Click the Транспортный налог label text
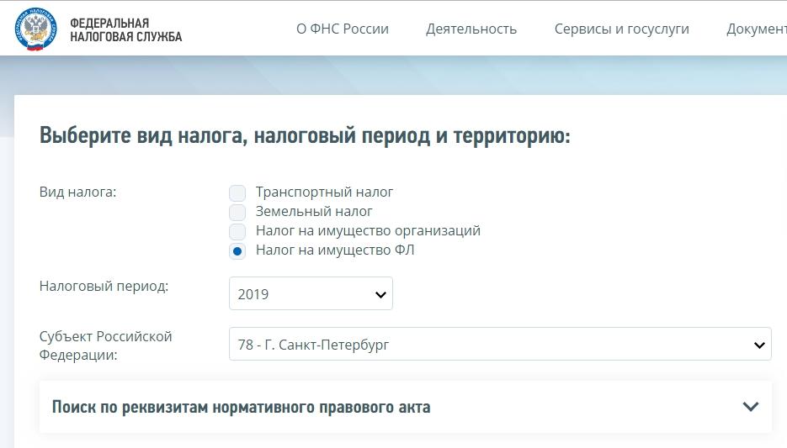The width and height of the screenshot is (787, 448). coord(324,192)
